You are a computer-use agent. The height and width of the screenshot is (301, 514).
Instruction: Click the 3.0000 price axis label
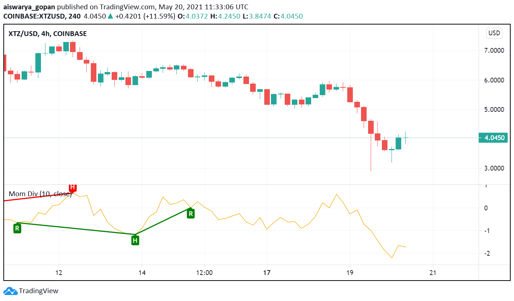click(x=494, y=168)
